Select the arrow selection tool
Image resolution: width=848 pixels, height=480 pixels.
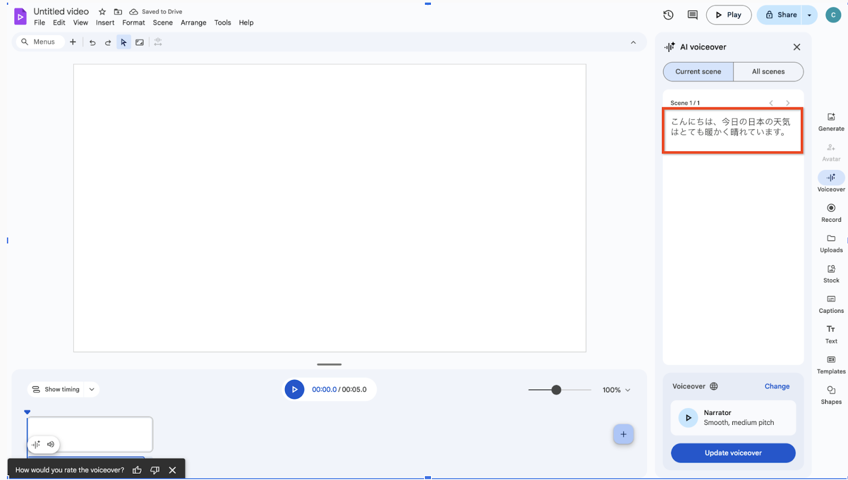123,42
